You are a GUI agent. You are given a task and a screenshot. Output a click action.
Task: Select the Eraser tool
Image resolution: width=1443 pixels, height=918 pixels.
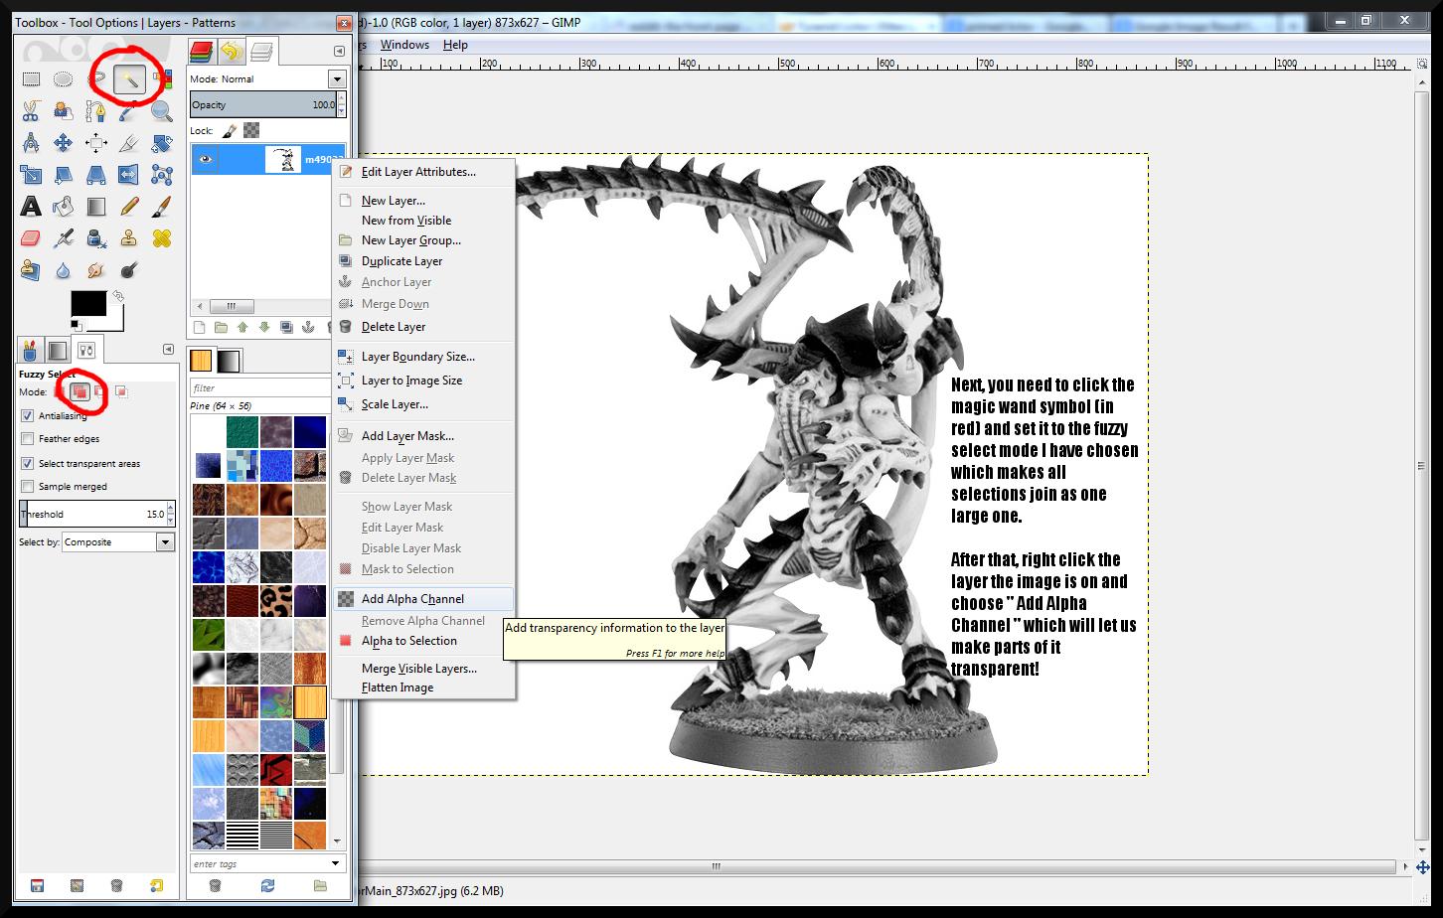click(x=31, y=238)
